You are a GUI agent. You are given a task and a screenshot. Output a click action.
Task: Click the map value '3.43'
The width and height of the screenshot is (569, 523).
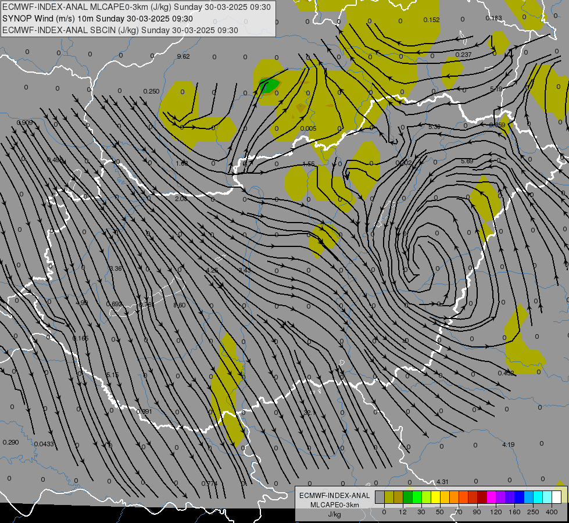tap(245, 270)
